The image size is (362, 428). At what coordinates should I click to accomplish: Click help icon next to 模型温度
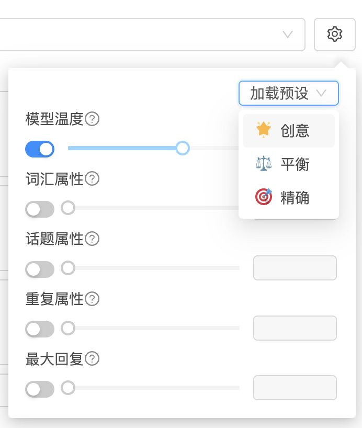click(92, 119)
